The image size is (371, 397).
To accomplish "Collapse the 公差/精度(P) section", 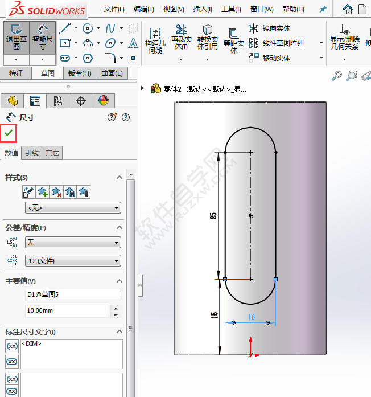I will point(119,228).
